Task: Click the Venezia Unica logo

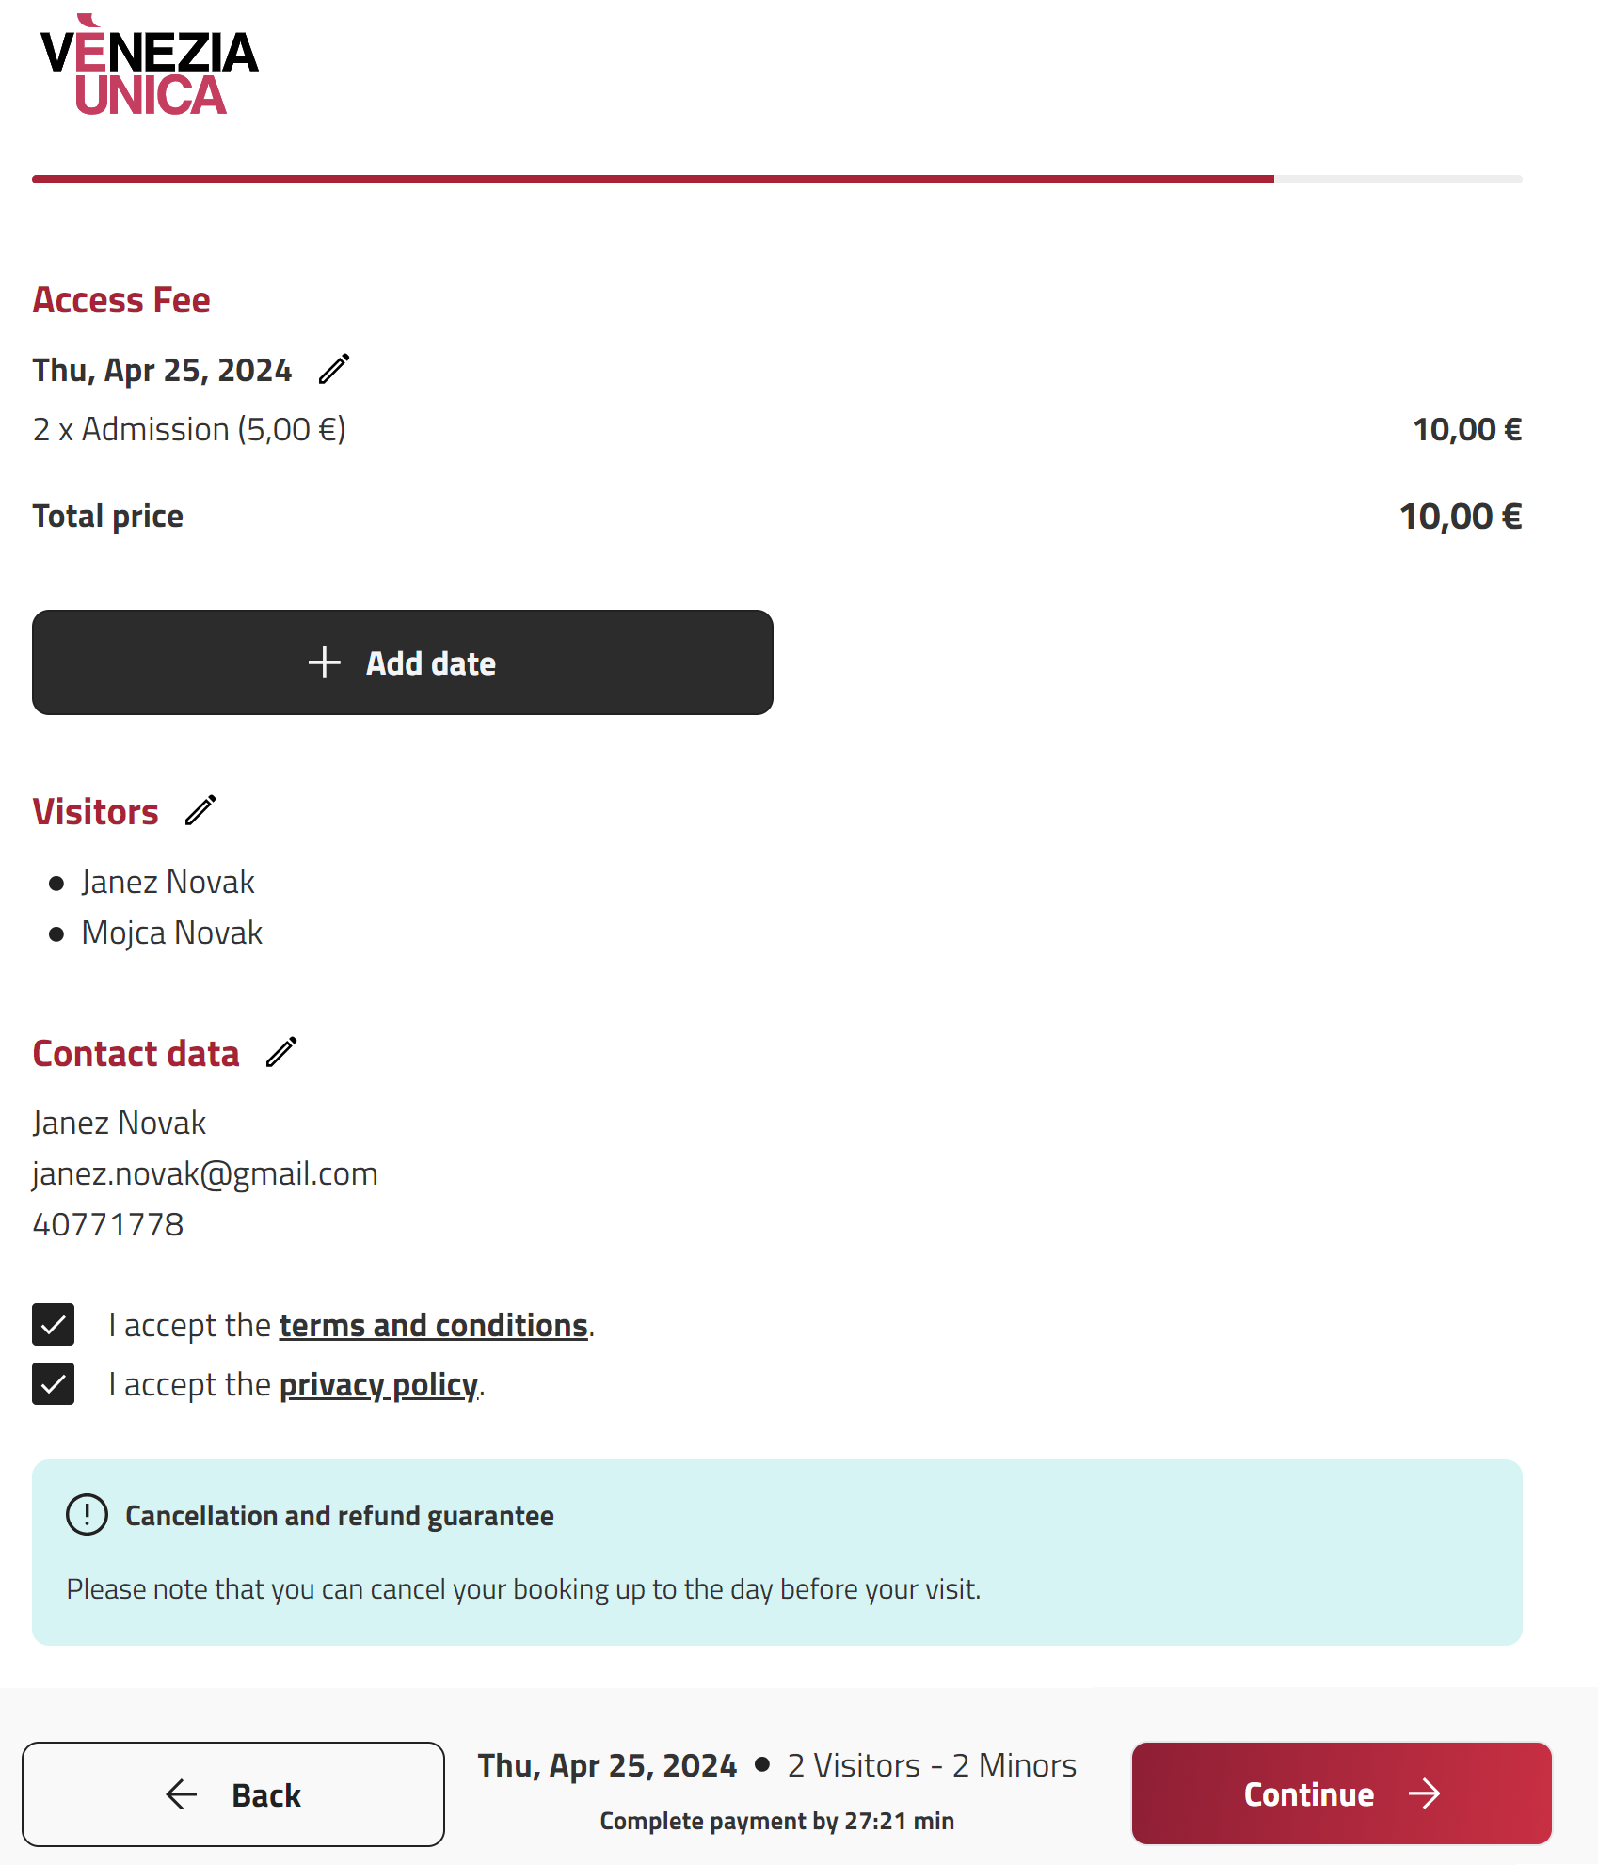Action: click(x=149, y=66)
